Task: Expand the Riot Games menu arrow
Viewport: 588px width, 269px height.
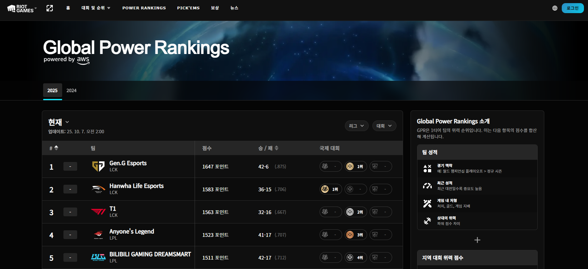Action: coord(36,8)
